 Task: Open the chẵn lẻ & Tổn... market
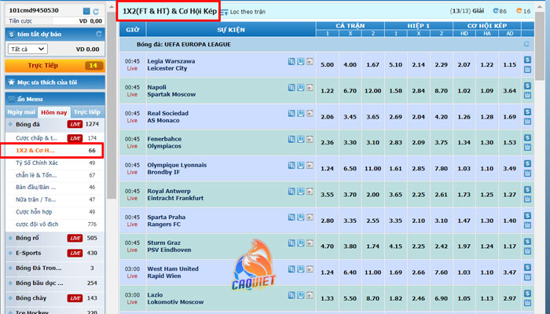point(55,175)
